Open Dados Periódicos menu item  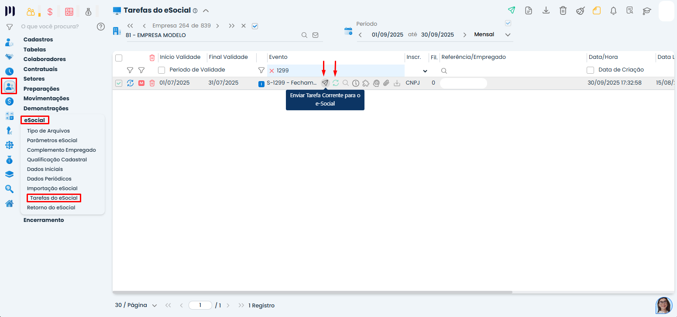pos(49,179)
